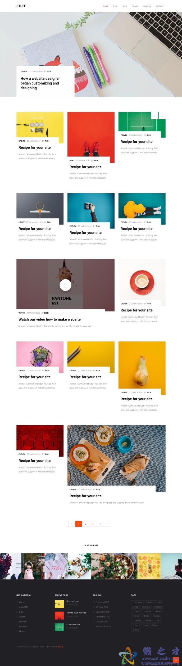Go to next pagination page arrow
182x666 pixels.
(x=107, y=524)
